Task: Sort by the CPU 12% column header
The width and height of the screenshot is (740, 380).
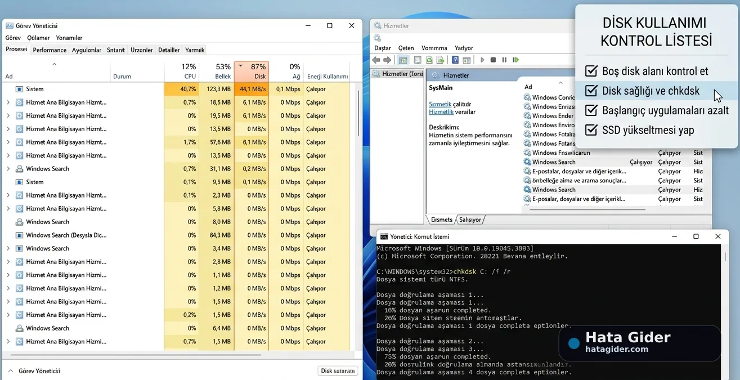Action: 181,71
